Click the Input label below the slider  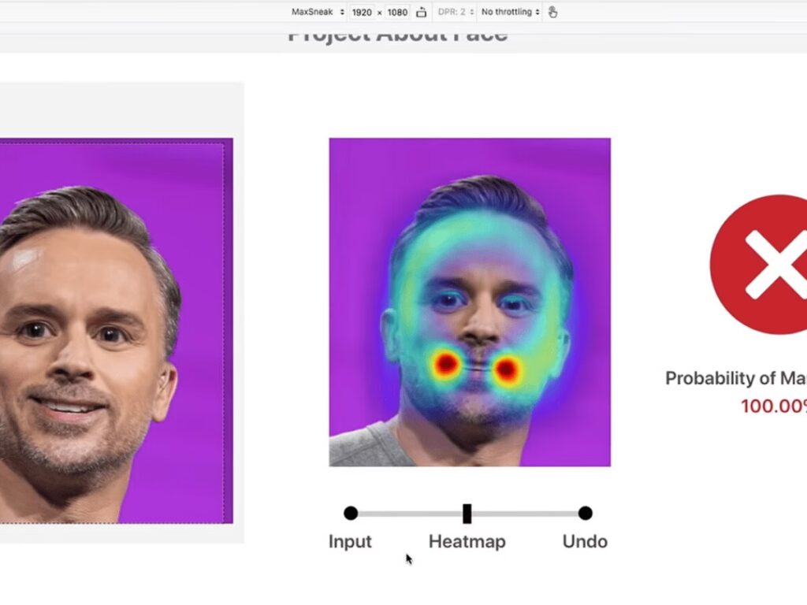click(x=350, y=542)
